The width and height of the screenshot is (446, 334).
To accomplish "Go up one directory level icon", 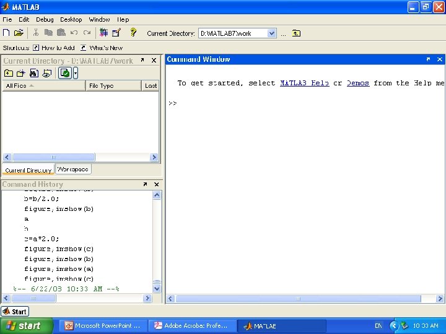I will pos(296,33).
